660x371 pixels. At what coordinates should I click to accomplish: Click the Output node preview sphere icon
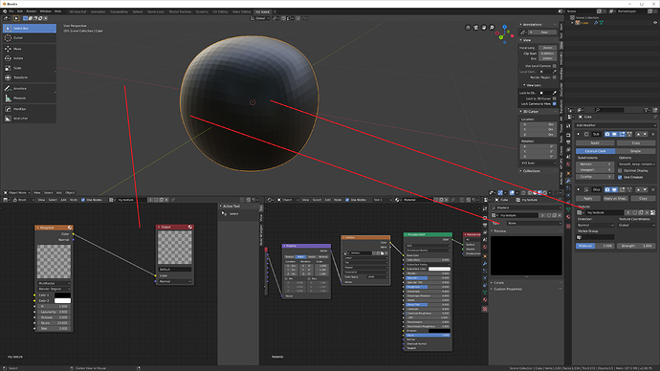click(190, 228)
